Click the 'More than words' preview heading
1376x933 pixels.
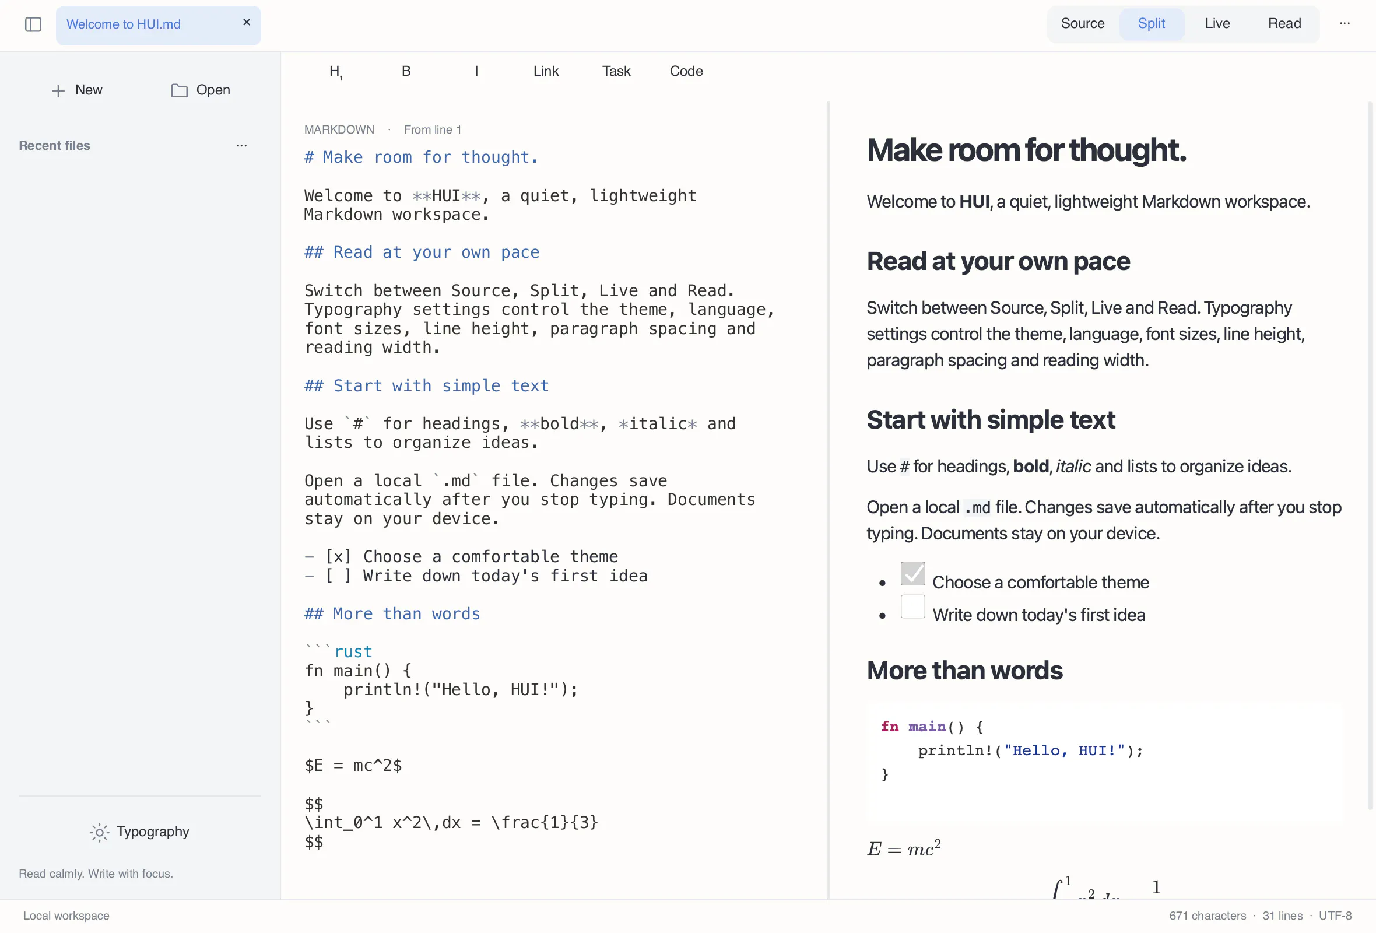[964, 671]
